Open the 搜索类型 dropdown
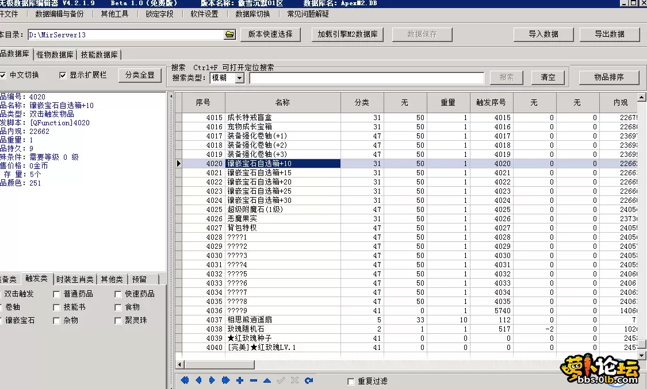 pos(240,78)
